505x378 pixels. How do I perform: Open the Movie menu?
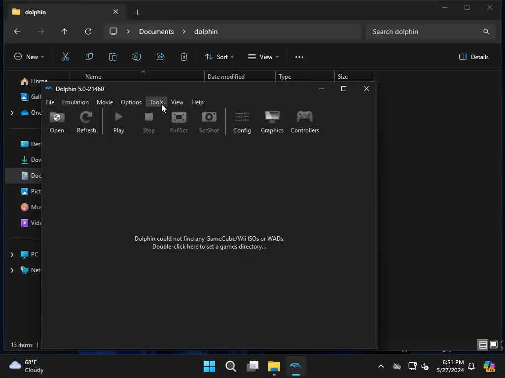tap(105, 102)
